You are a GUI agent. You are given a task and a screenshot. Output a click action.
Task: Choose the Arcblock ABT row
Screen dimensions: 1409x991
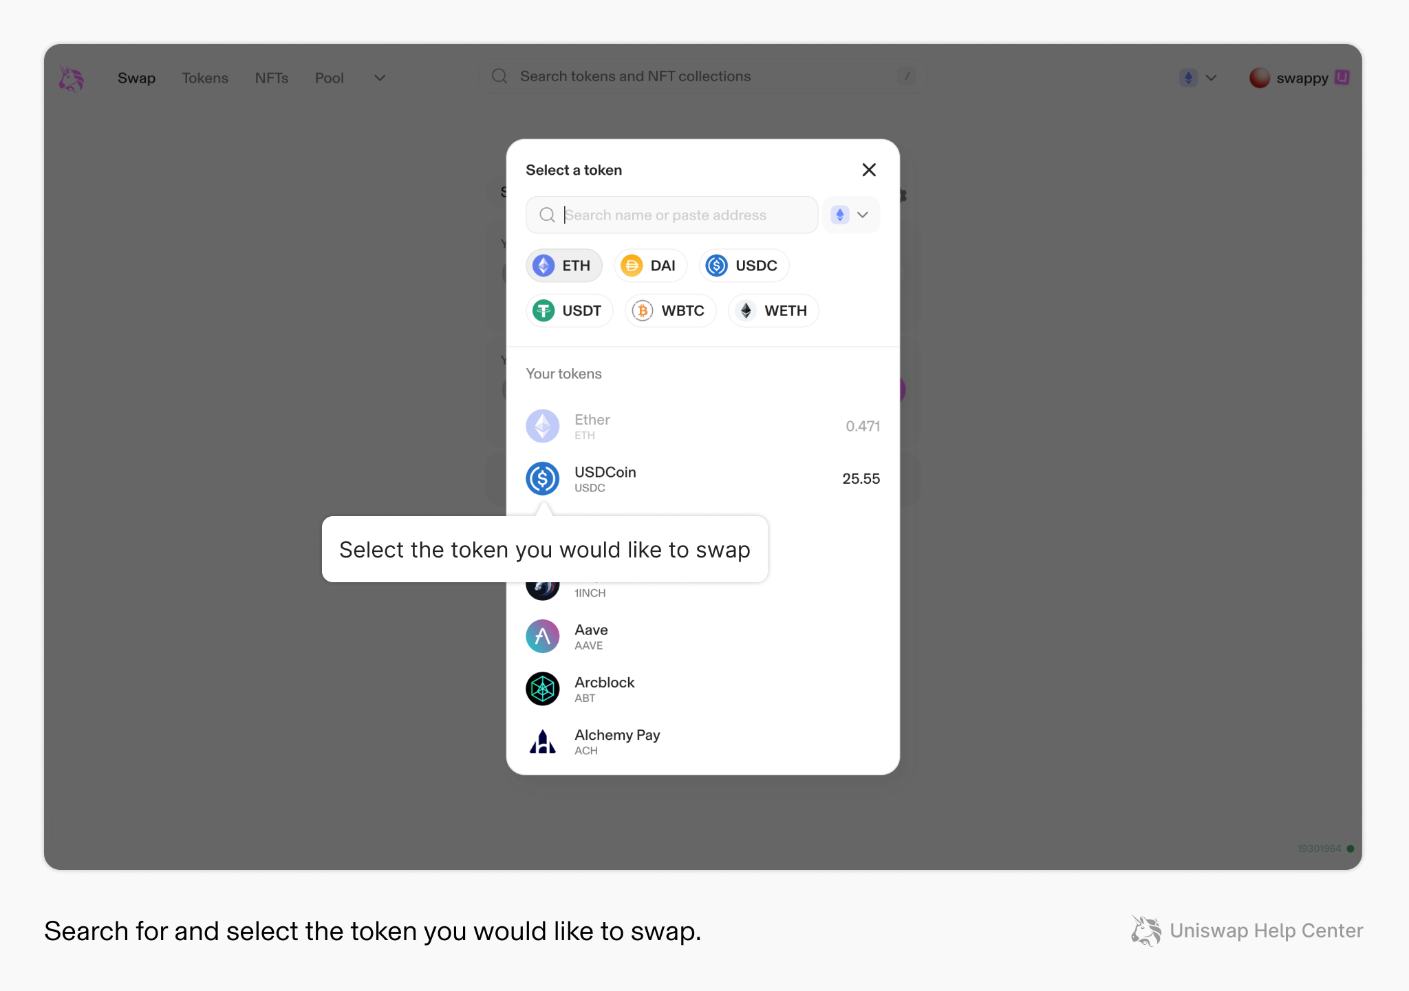pyautogui.click(x=702, y=689)
